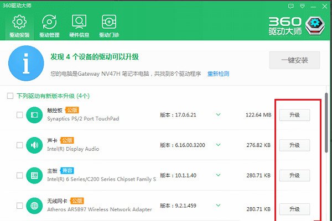Screen dimensions: 332x221
Task: Click the 重新检测 re-detect link
Action: click(218, 73)
